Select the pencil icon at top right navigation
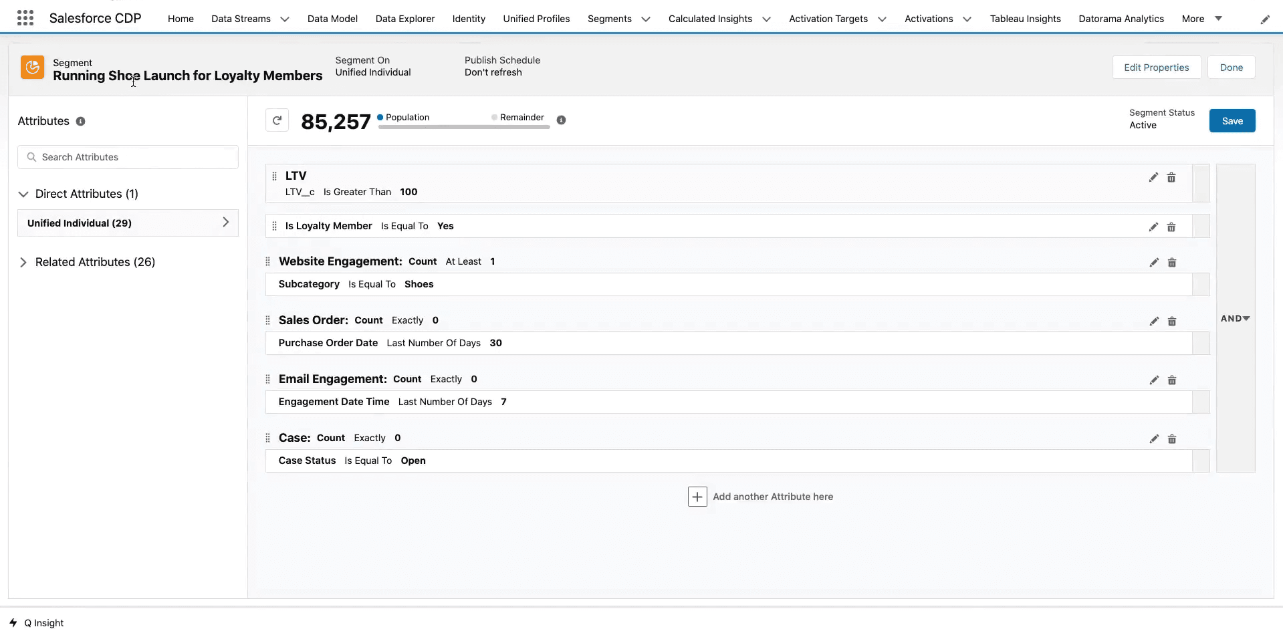The image size is (1283, 637). point(1264,19)
